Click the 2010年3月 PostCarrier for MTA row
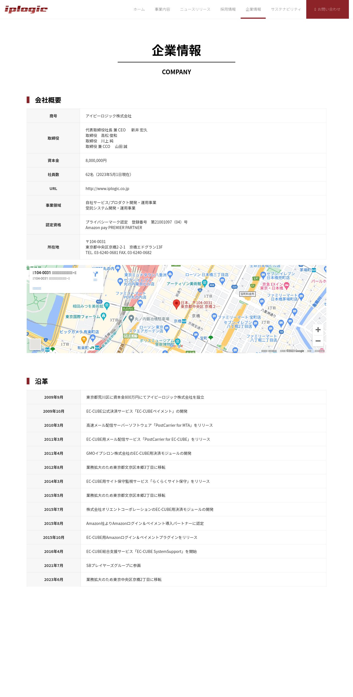Image resolution: width=353 pixels, height=697 pixels. coord(149,425)
